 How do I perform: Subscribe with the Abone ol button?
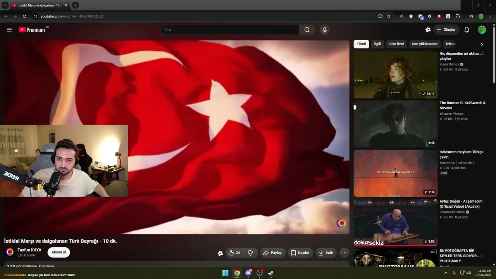point(59,252)
